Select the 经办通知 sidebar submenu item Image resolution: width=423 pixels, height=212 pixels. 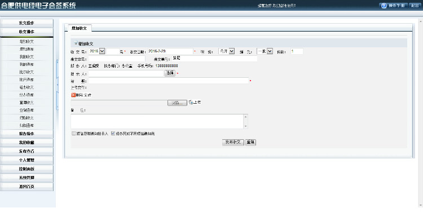pyautogui.click(x=27, y=95)
